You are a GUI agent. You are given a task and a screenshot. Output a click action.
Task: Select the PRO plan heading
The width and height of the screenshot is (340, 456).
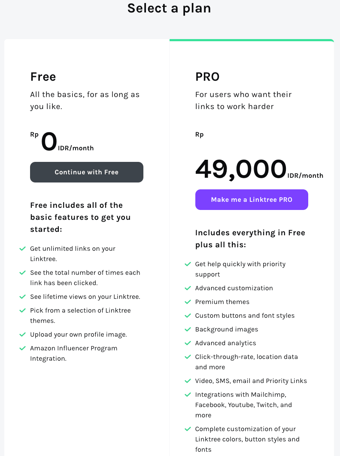click(x=207, y=77)
